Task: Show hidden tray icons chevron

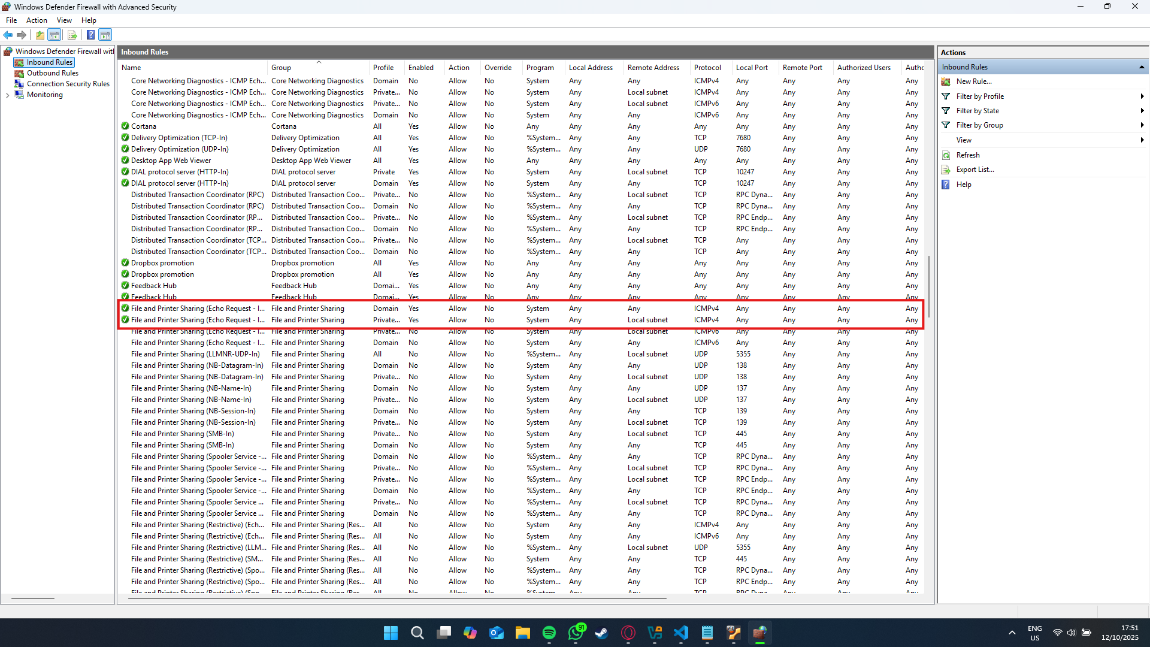Action: click(1012, 633)
